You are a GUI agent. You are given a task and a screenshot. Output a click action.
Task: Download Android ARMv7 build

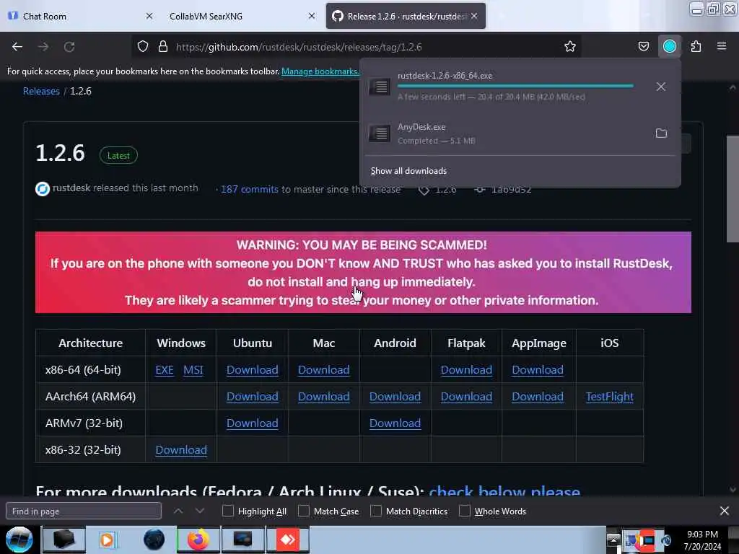pyautogui.click(x=395, y=423)
